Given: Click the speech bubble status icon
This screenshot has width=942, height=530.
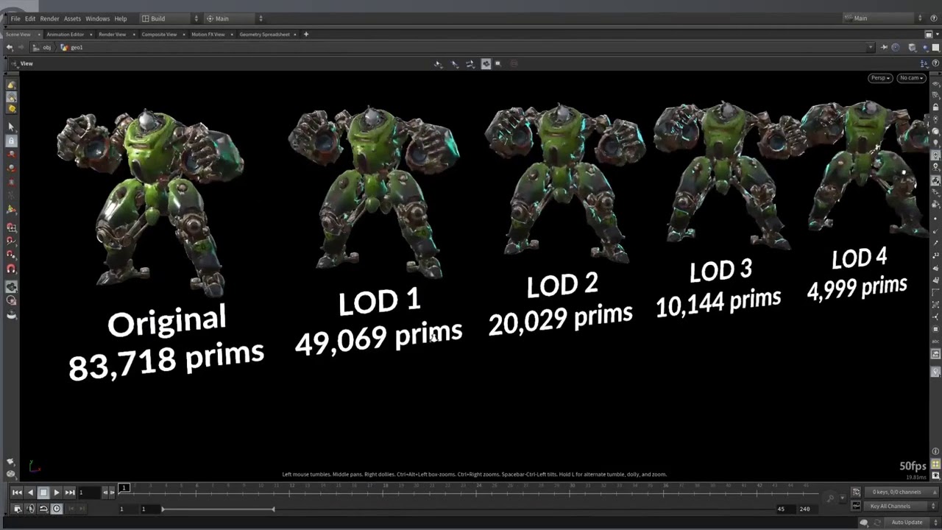Looking at the screenshot, I should click(864, 523).
